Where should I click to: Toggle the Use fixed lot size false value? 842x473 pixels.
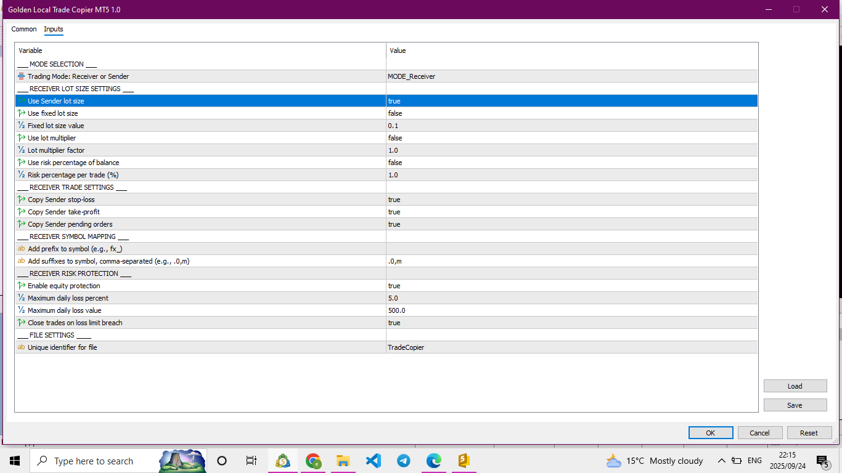coord(572,113)
